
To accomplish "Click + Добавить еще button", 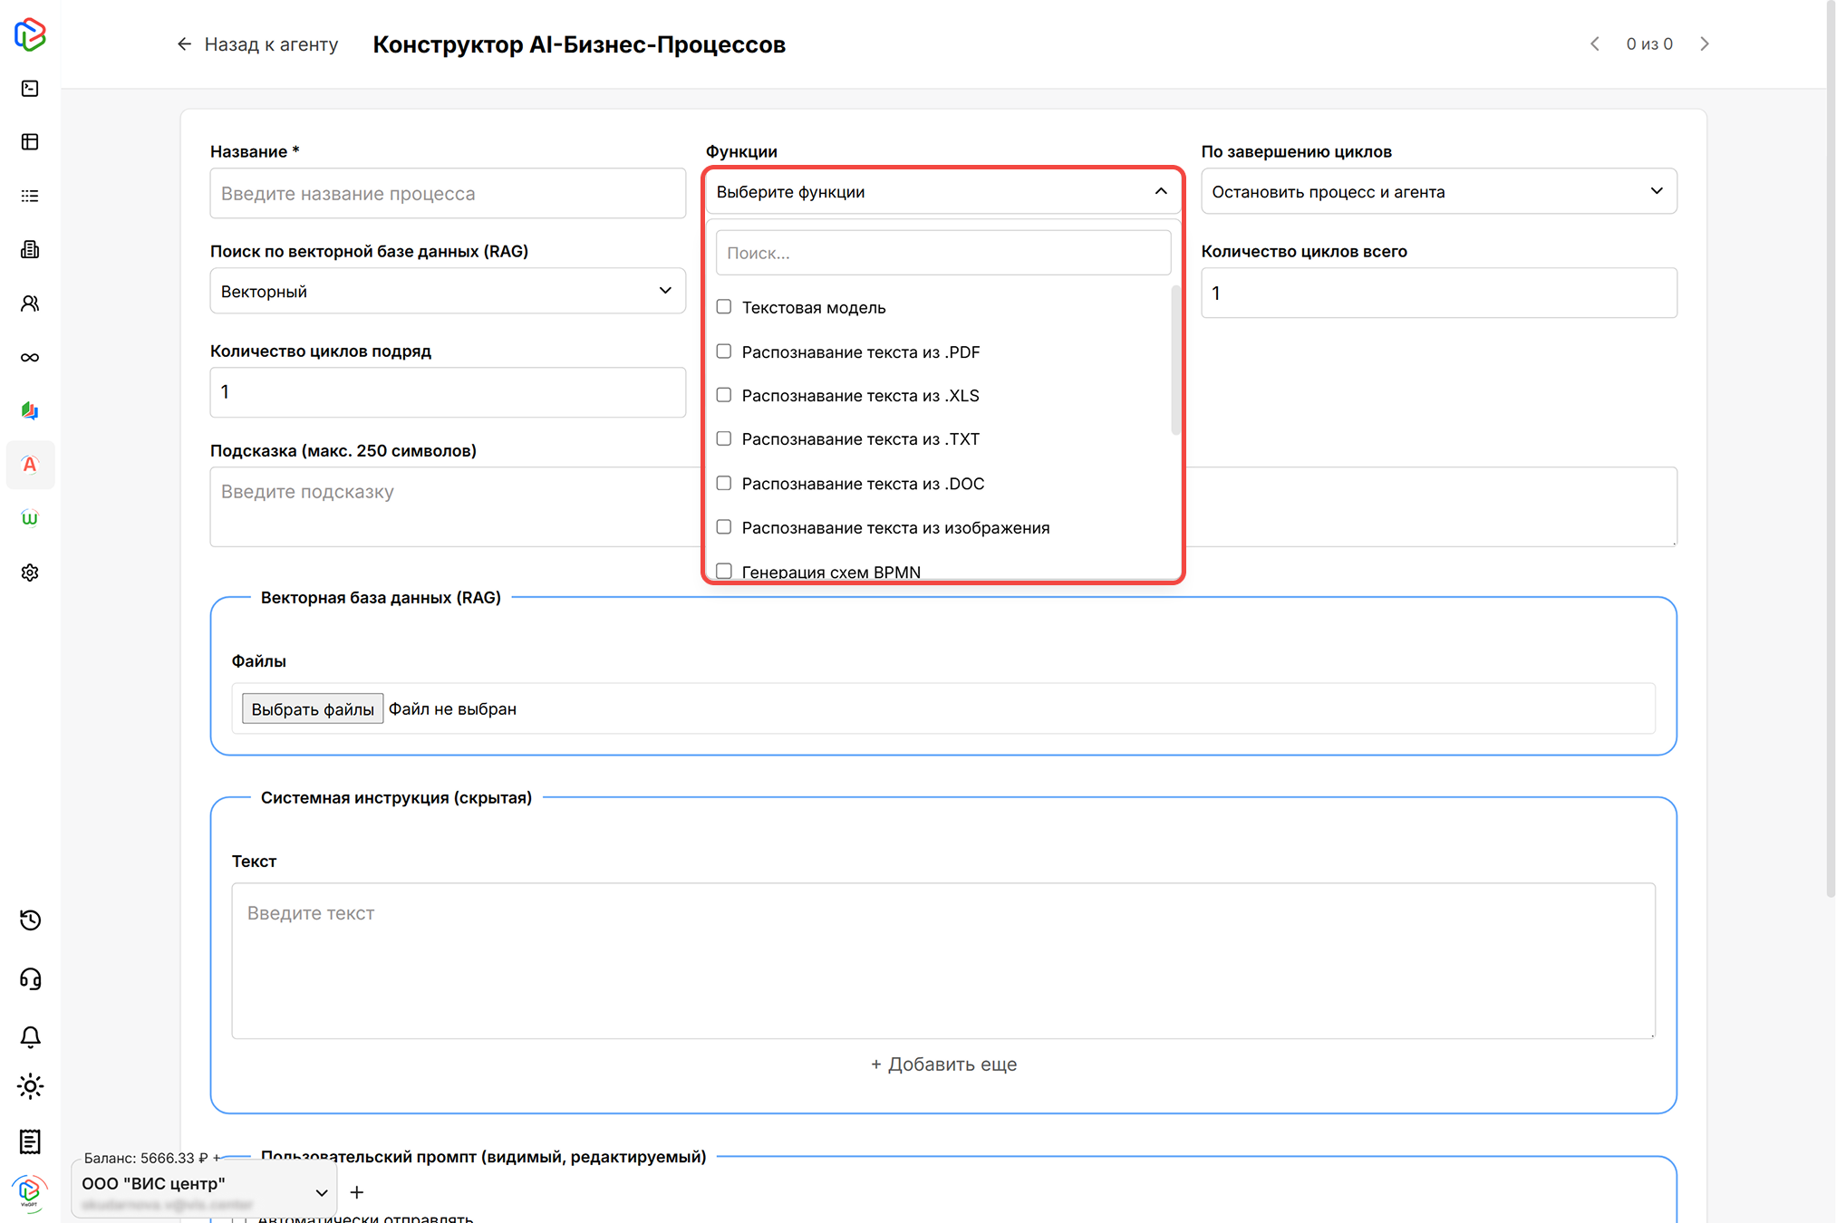I will pos(943,1064).
